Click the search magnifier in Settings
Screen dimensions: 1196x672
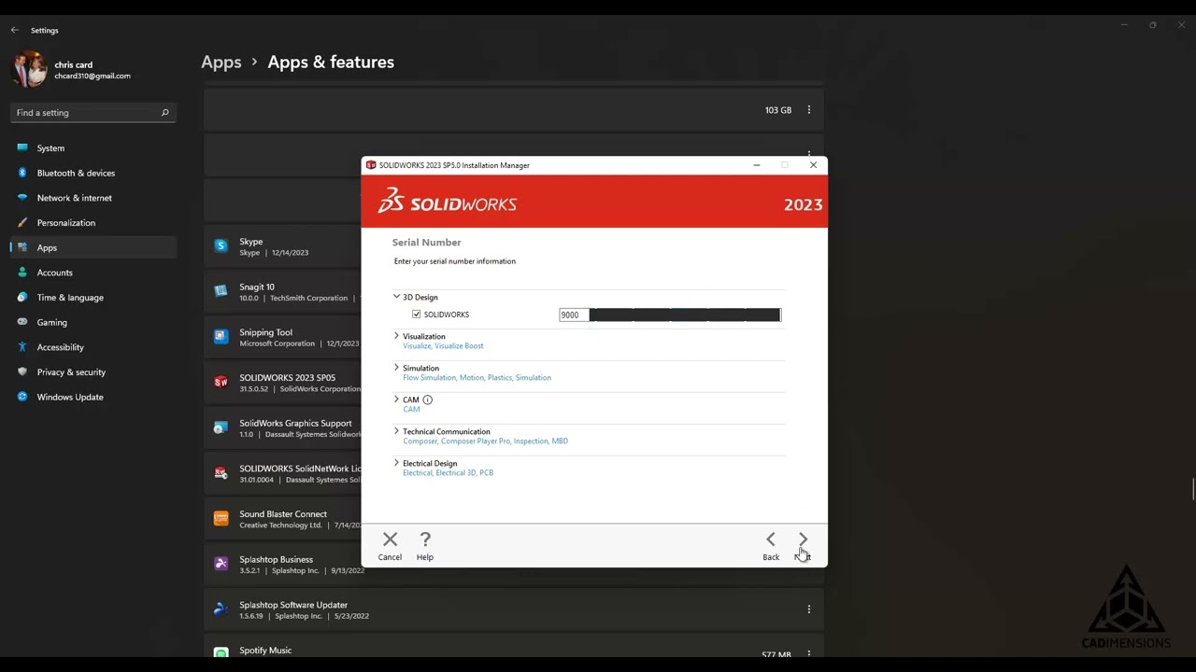click(x=164, y=113)
